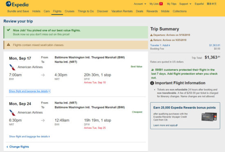Go to Vacation Rentals tab
Viewport: 225px width, 152px height.
coord(122,11)
